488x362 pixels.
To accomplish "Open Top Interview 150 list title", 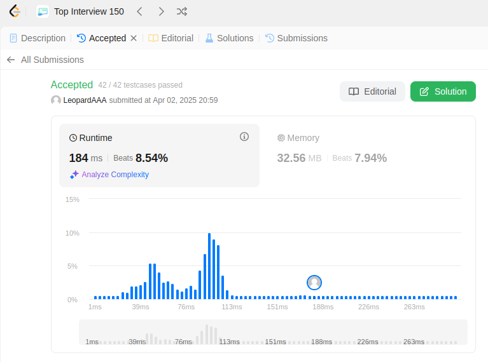I will 88,11.
